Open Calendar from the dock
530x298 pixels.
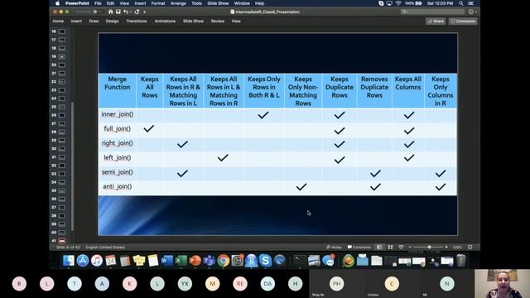point(110,261)
